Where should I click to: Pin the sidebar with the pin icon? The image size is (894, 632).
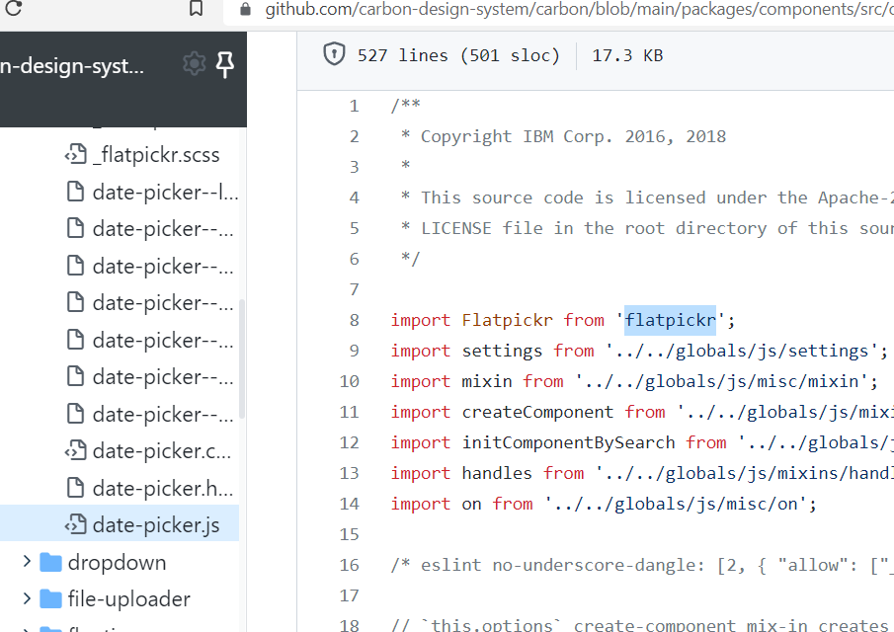225,64
